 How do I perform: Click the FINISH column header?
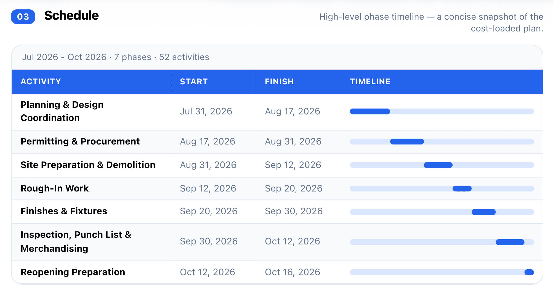click(279, 81)
